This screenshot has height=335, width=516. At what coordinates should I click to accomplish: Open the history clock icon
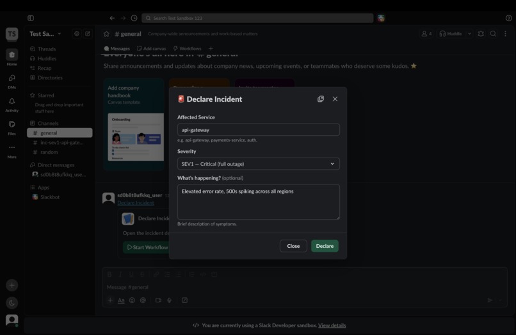coord(134,18)
